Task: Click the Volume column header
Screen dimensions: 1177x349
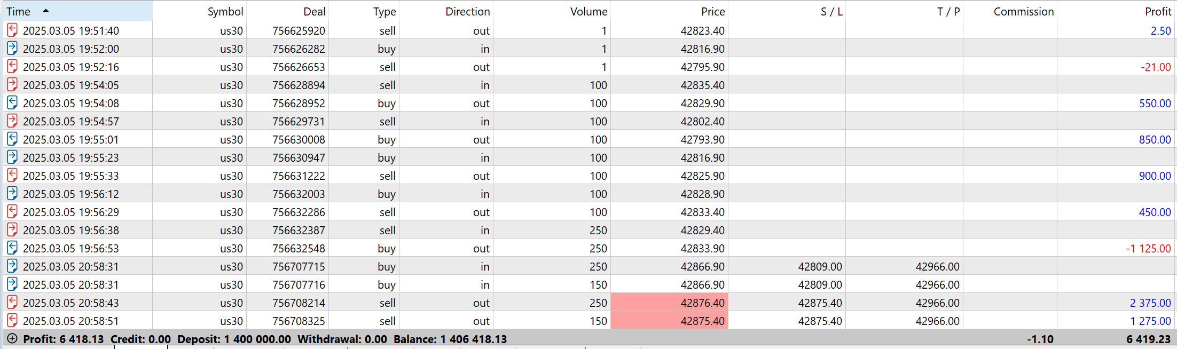Action: coord(588,12)
